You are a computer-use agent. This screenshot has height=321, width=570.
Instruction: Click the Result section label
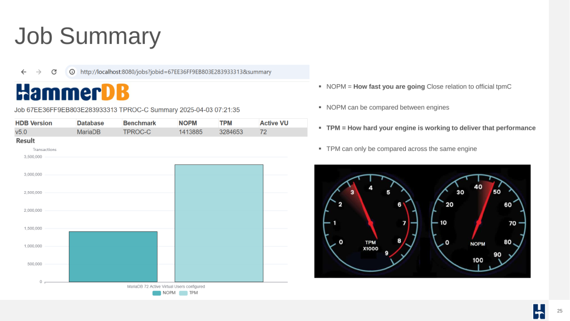pyautogui.click(x=25, y=141)
